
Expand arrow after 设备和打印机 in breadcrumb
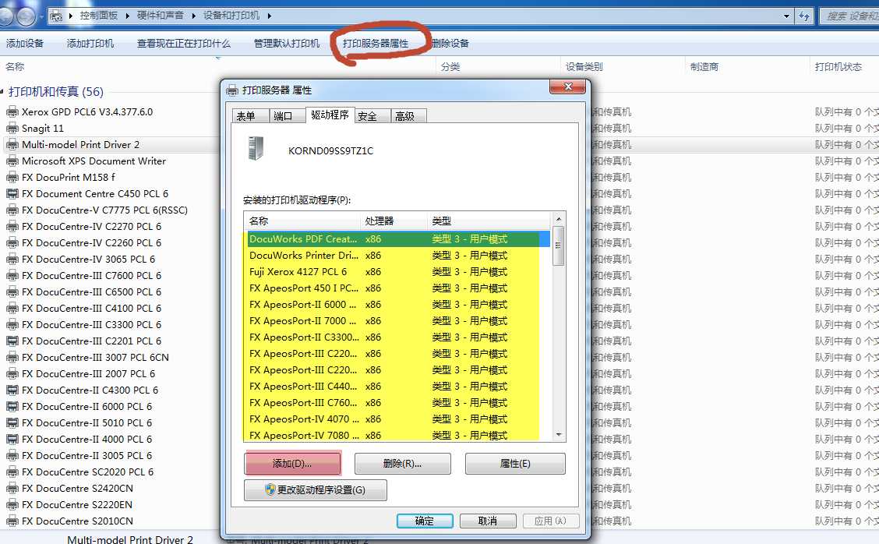pos(269,16)
